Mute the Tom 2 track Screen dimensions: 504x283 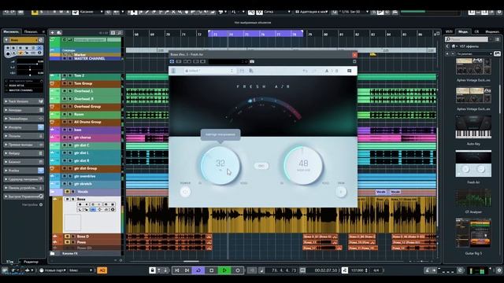(65, 75)
